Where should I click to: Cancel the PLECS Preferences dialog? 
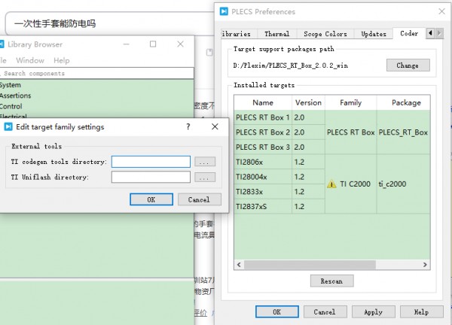pos(325,312)
